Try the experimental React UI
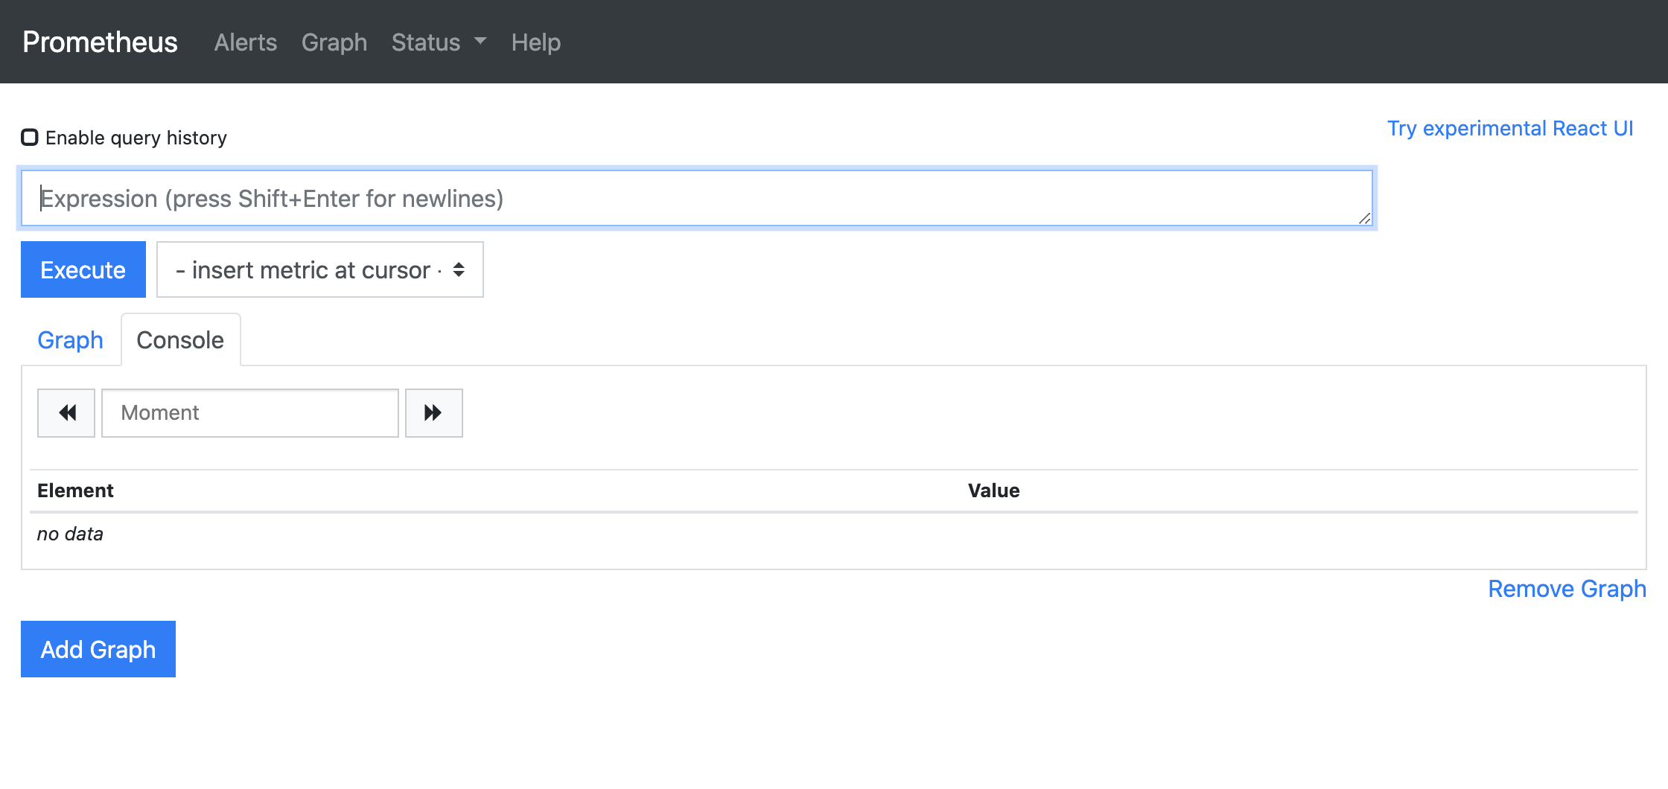Screen dimensions: 1668x789 [x=1510, y=128]
